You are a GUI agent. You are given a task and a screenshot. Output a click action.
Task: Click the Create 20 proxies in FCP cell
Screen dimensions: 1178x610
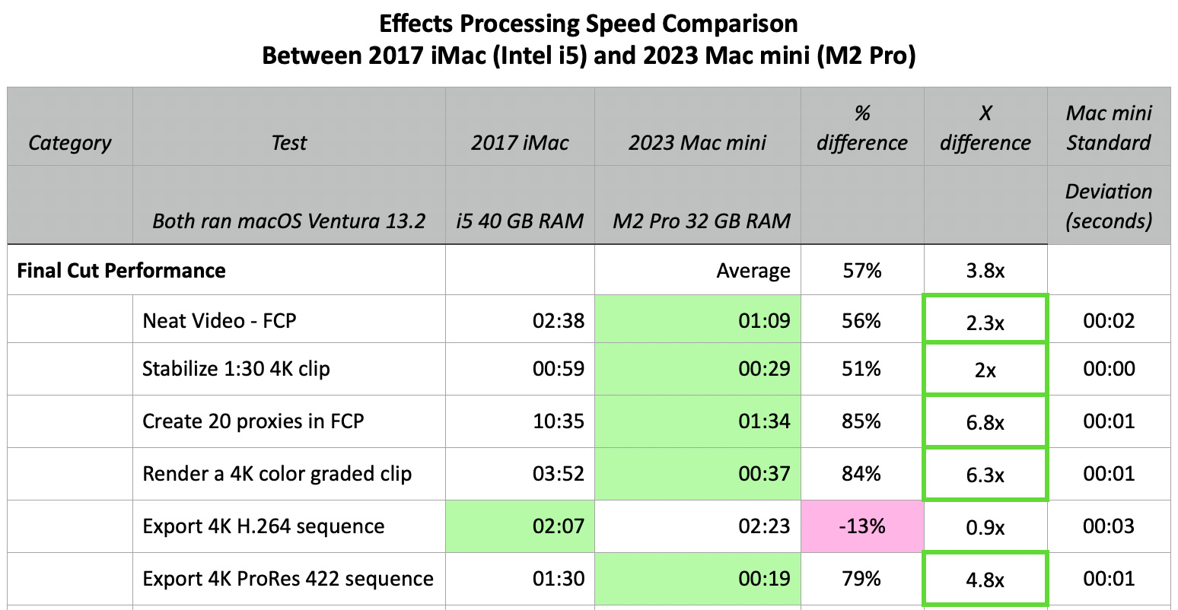pos(253,421)
